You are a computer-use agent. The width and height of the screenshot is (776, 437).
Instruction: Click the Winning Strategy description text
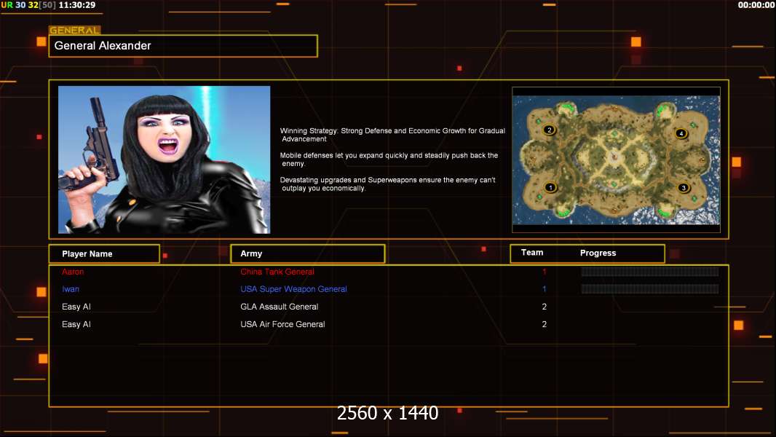click(x=392, y=135)
